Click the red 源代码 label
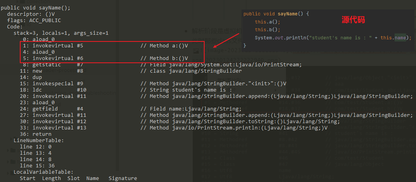This screenshot has height=182, width=416. (x=353, y=20)
